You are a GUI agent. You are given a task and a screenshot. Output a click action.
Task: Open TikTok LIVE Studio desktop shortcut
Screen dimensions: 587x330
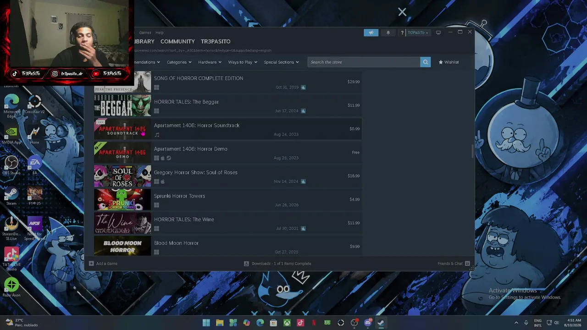point(11,259)
